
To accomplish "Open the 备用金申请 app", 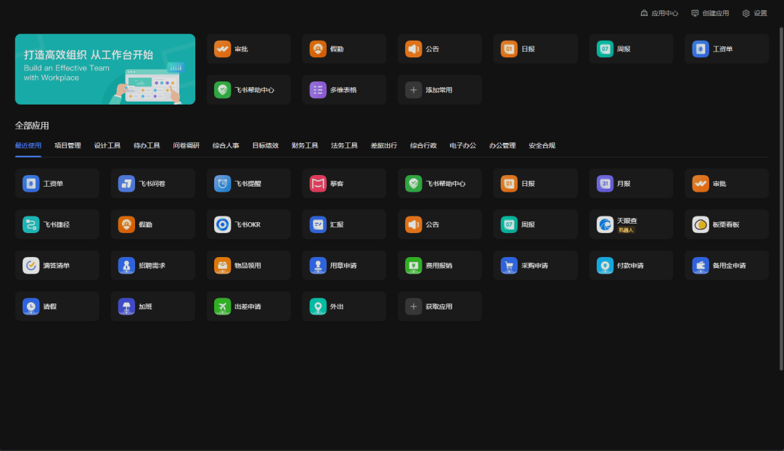I will (727, 266).
